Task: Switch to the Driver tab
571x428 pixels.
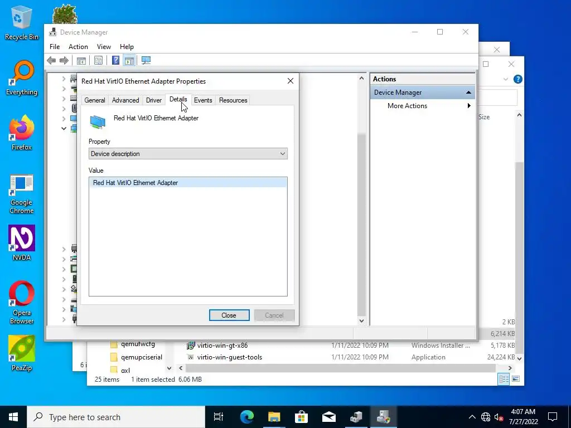Action: pyautogui.click(x=154, y=100)
